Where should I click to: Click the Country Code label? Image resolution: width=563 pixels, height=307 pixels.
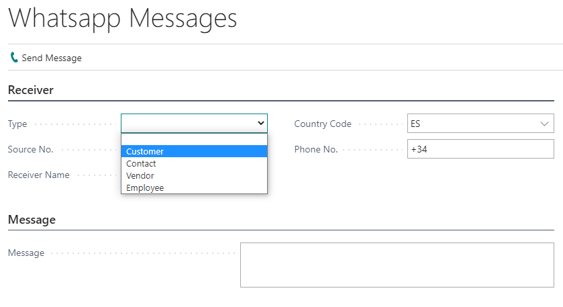pyautogui.click(x=322, y=124)
